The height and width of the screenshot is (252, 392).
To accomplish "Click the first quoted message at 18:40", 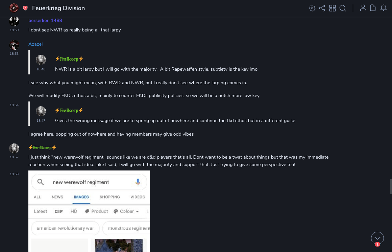I will tap(156, 69).
